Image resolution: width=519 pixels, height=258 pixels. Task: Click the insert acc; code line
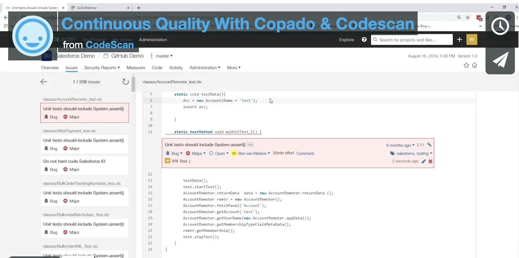pyautogui.click(x=195, y=107)
